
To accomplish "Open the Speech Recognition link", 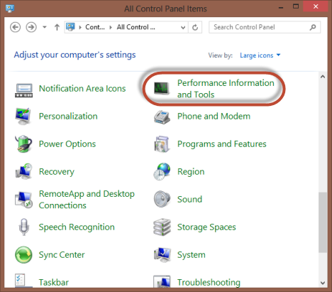I will (x=77, y=227).
